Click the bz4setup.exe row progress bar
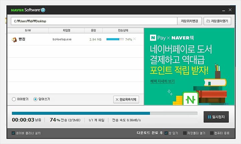 115,39
